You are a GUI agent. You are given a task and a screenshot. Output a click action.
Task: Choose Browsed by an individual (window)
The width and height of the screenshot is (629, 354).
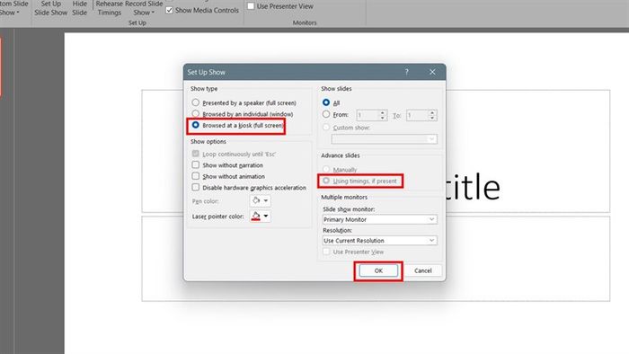point(195,114)
